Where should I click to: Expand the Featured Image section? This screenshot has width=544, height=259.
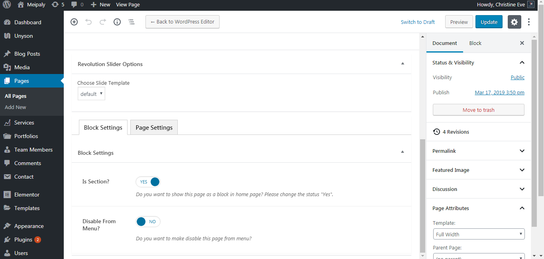[x=522, y=170]
